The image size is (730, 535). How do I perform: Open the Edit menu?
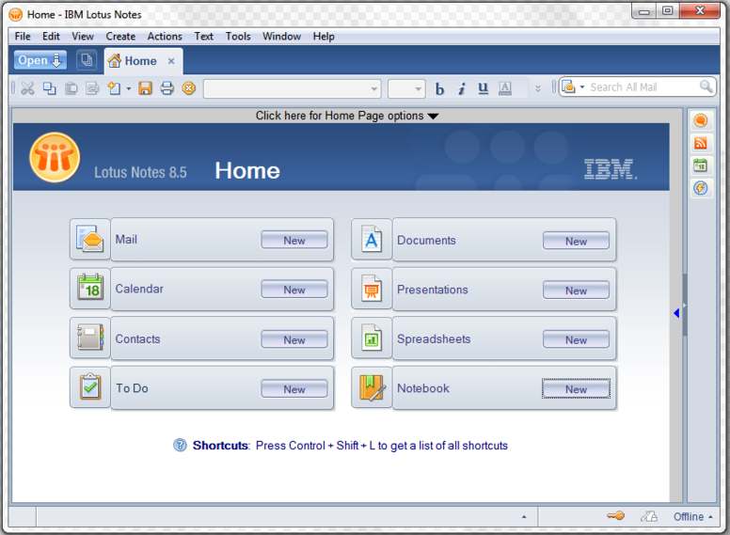[51, 37]
